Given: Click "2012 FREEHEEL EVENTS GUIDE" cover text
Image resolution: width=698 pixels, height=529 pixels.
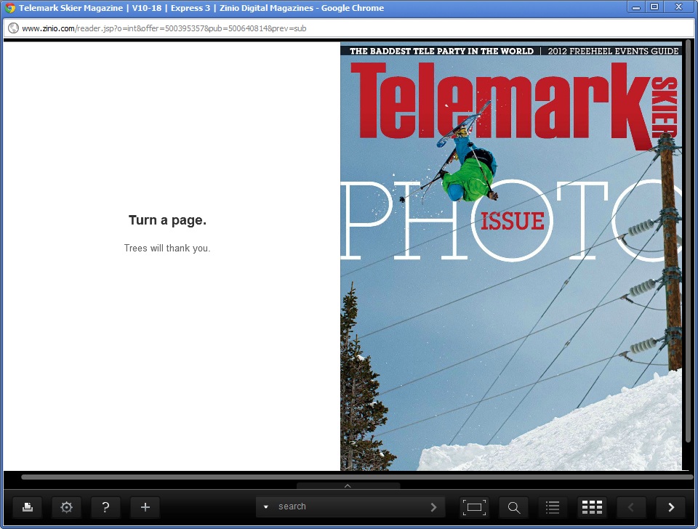Looking at the screenshot, I should coord(613,51).
